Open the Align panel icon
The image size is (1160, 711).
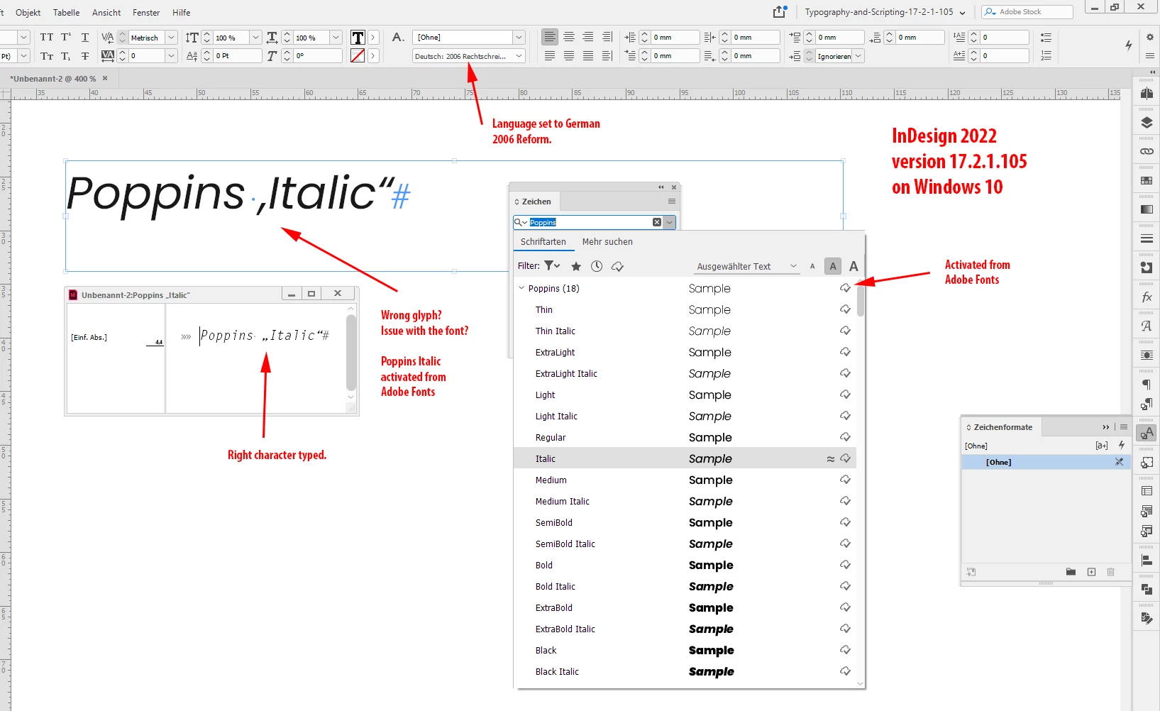1147,560
